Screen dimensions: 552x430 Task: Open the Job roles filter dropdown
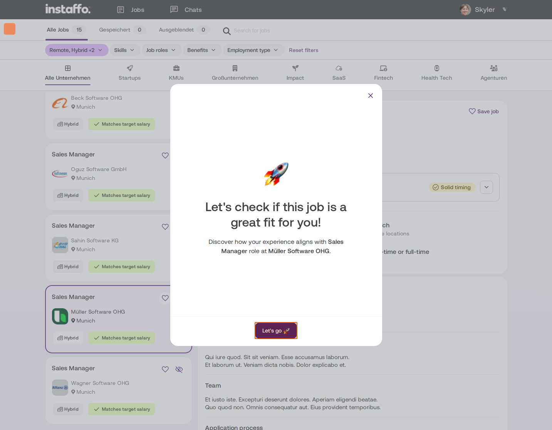(x=161, y=50)
